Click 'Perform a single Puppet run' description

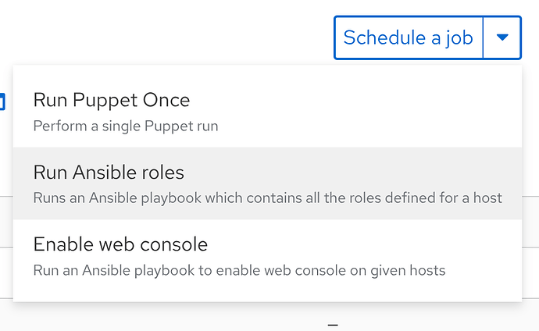(x=125, y=125)
